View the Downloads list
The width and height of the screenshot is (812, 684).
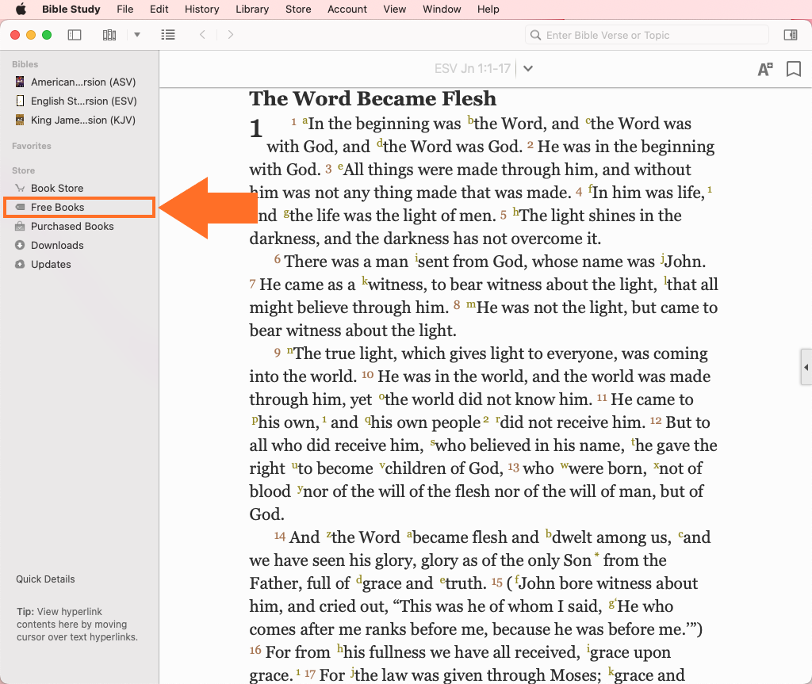(x=57, y=245)
